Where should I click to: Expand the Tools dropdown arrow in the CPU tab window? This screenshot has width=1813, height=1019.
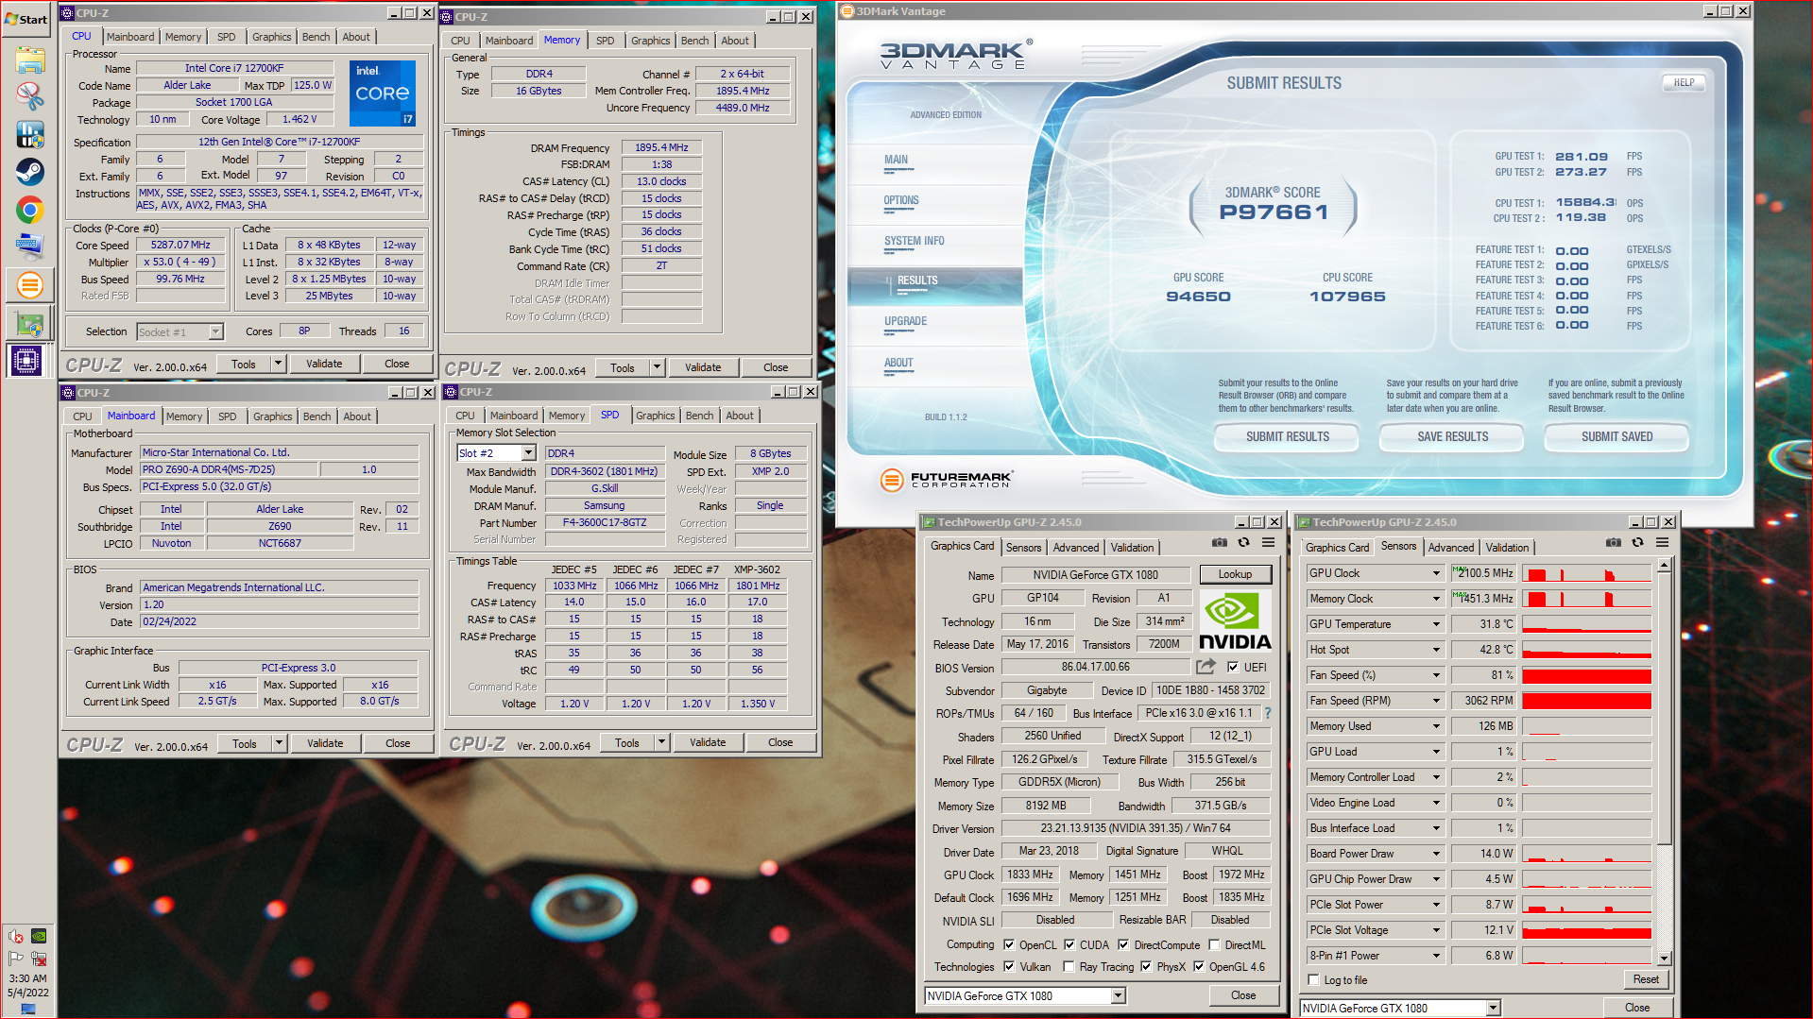(x=278, y=364)
